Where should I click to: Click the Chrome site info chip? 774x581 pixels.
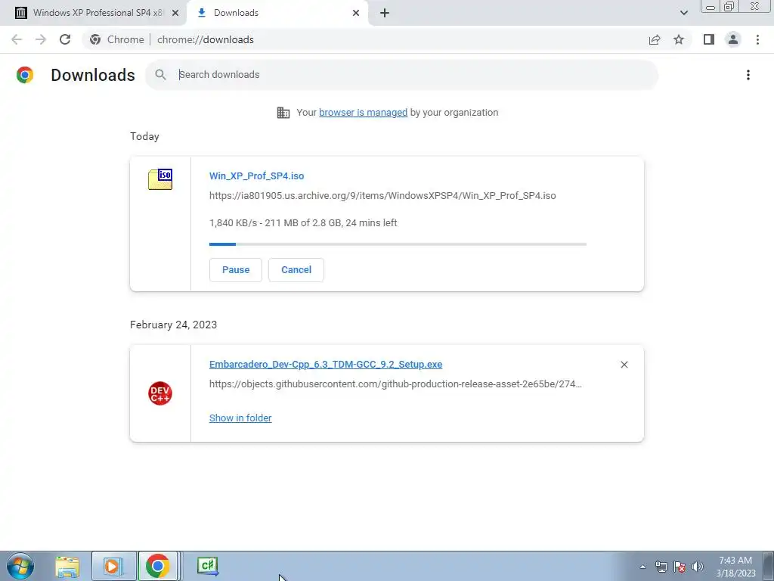(117, 39)
